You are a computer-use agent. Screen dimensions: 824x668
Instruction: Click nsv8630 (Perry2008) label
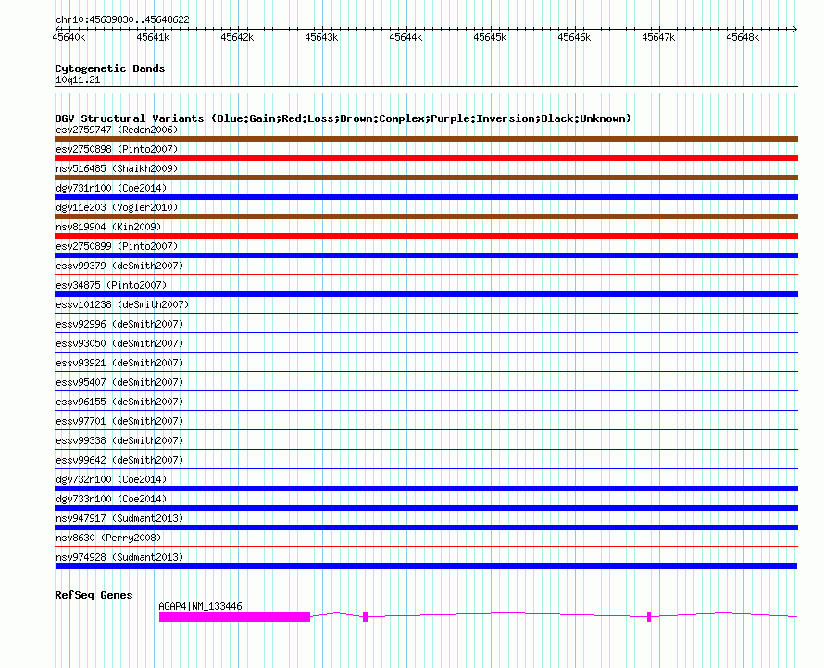[x=108, y=538]
